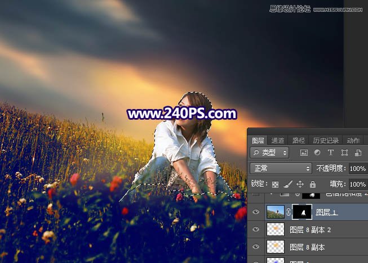This screenshot has height=263, width=368.
Task: Enable lock position move icon
Action: pos(300,184)
